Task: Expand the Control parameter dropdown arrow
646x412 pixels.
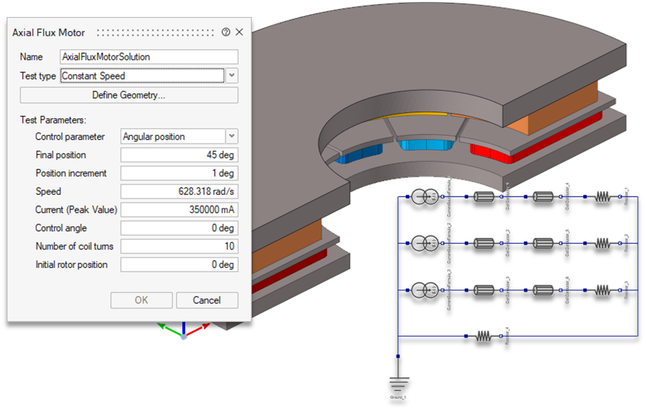Action: [x=232, y=137]
